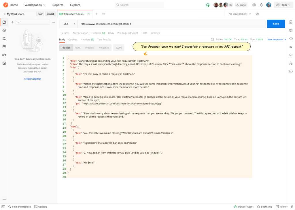
Task: Open the No Environment selector
Action: click(240, 14)
